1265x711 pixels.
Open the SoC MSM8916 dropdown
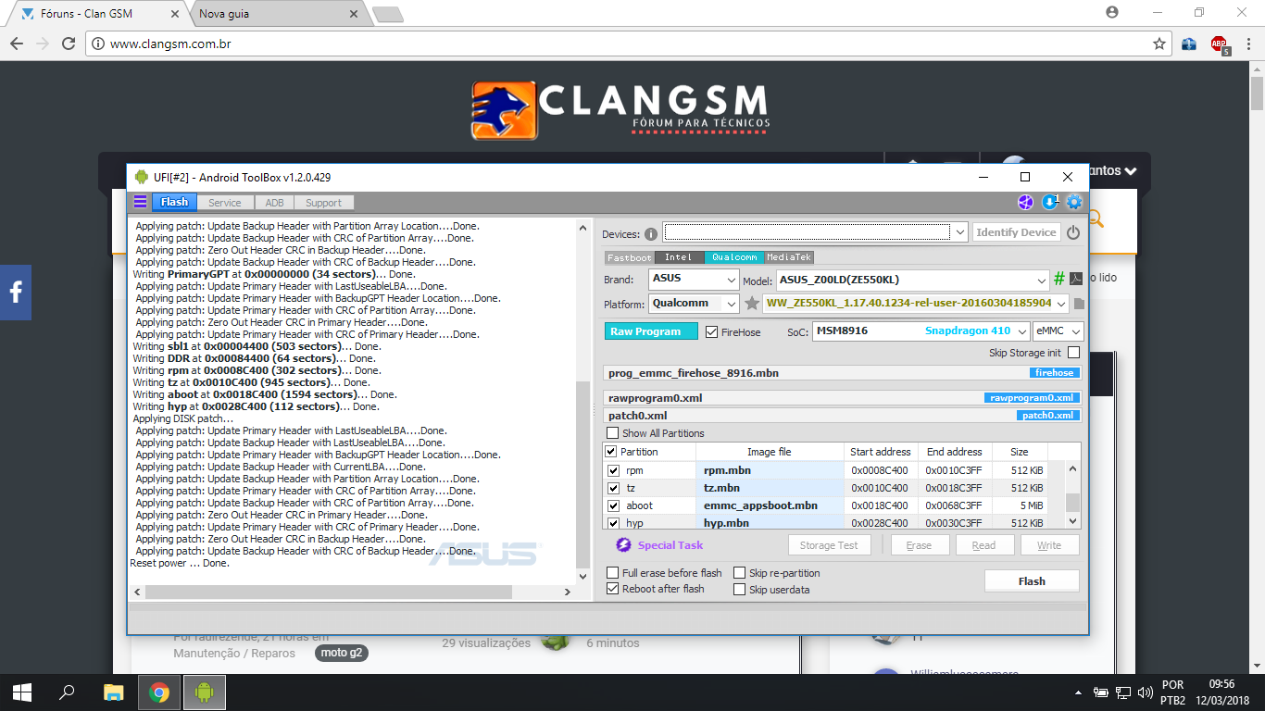pyautogui.click(x=1022, y=331)
